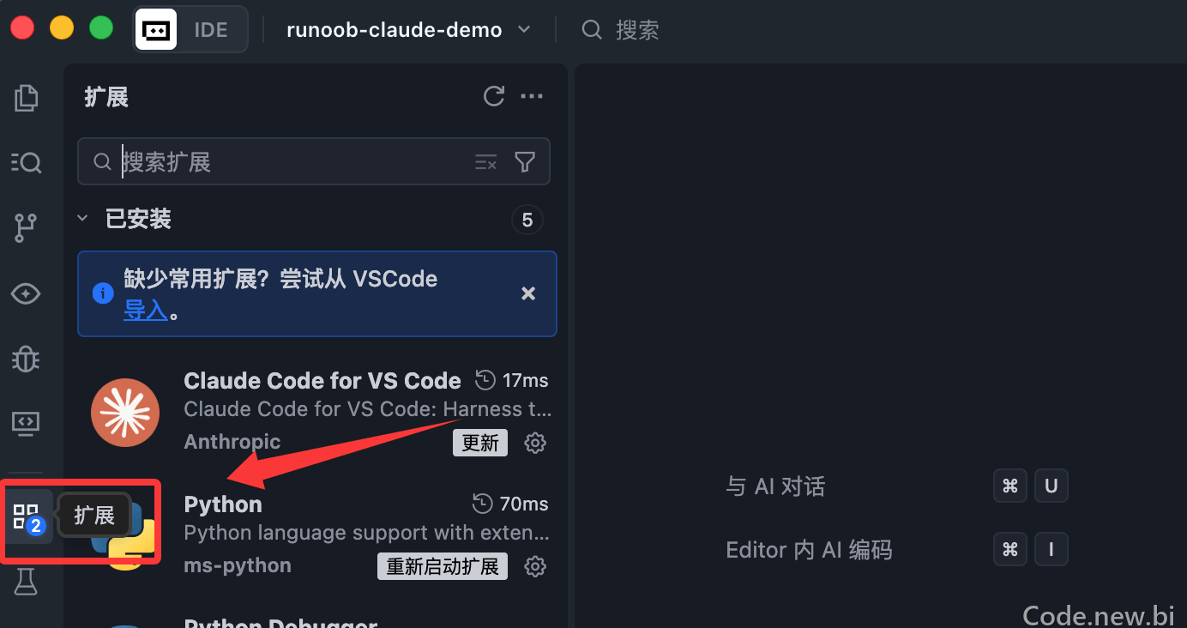Open the Search view icon in activity bar
The width and height of the screenshot is (1187, 628).
pos(27,162)
